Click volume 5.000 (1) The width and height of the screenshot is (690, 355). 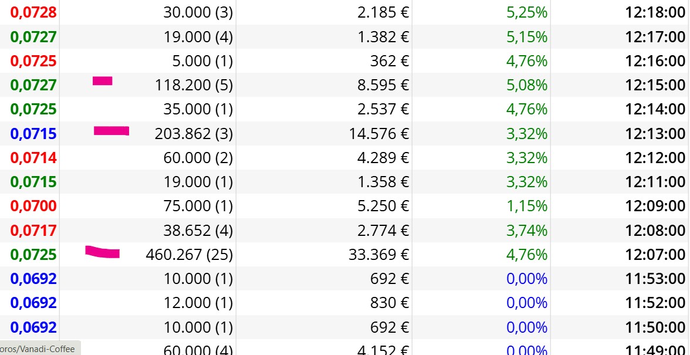click(202, 60)
